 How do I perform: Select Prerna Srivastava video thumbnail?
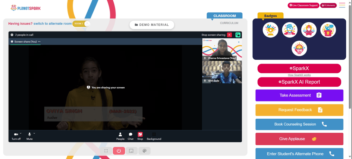(222, 49)
